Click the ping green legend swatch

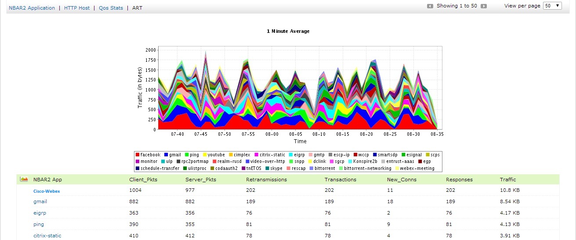point(187,155)
